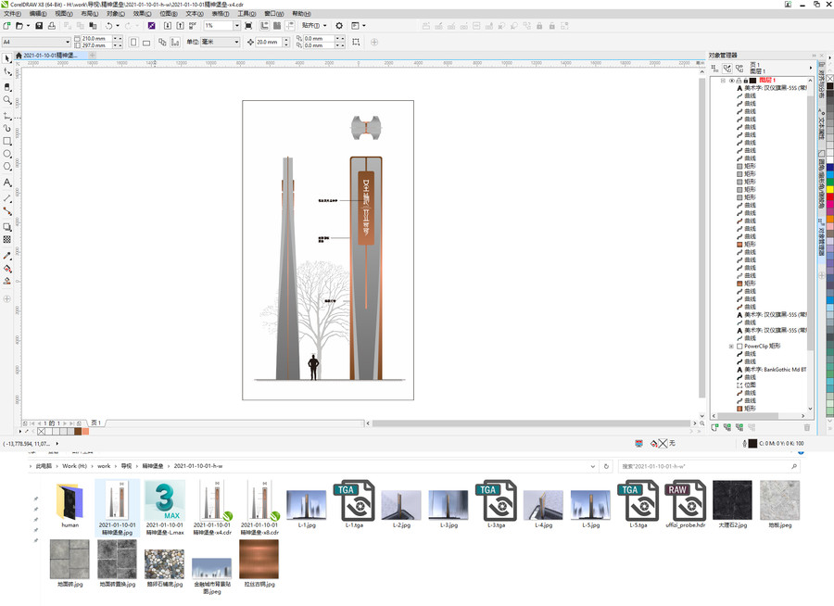834x606 pixels.
Task: Click Work (H:) in Explorer breadcrumb
Action: pos(74,466)
